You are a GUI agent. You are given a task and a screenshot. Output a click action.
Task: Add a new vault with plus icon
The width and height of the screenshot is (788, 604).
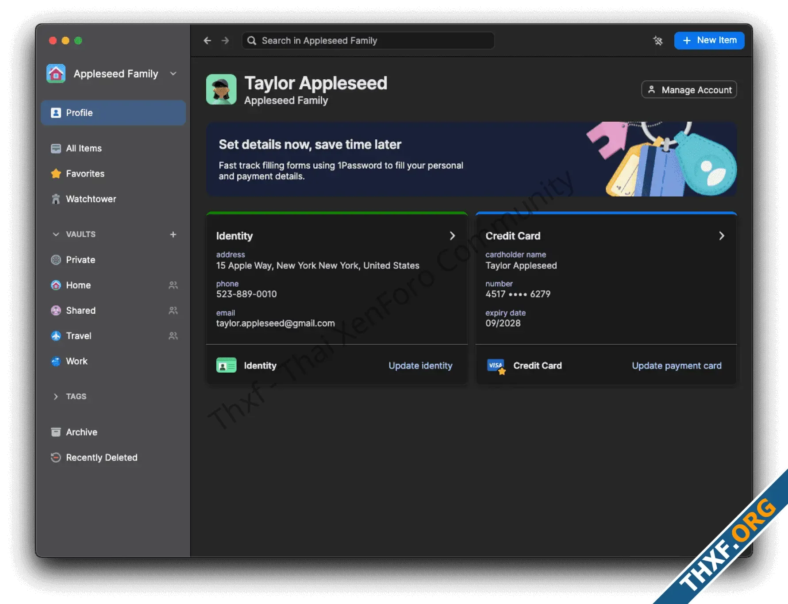click(173, 234)
